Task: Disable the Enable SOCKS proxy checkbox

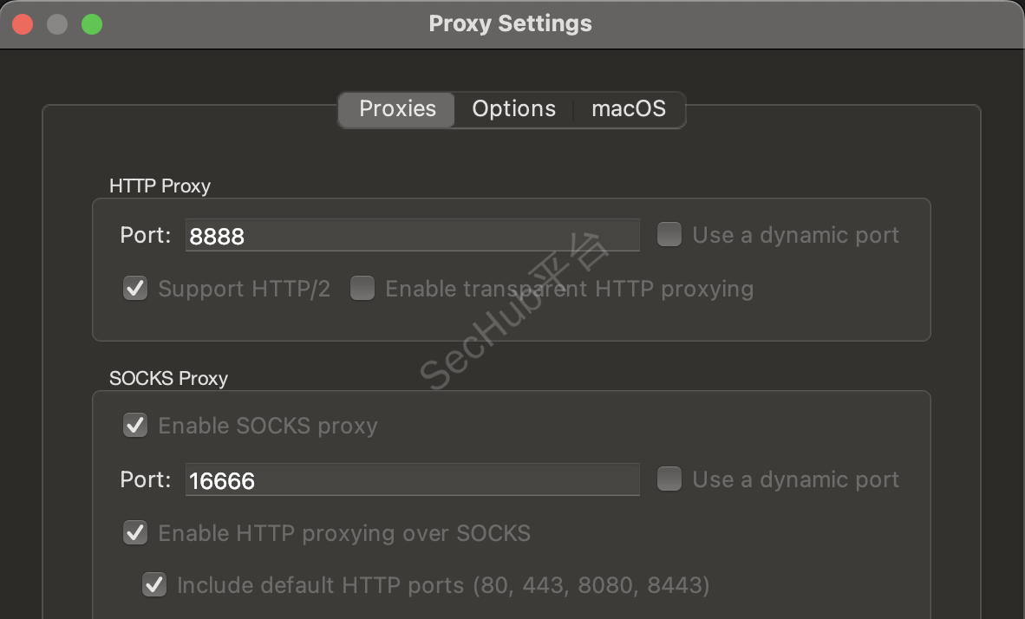Action: (135, 426)
